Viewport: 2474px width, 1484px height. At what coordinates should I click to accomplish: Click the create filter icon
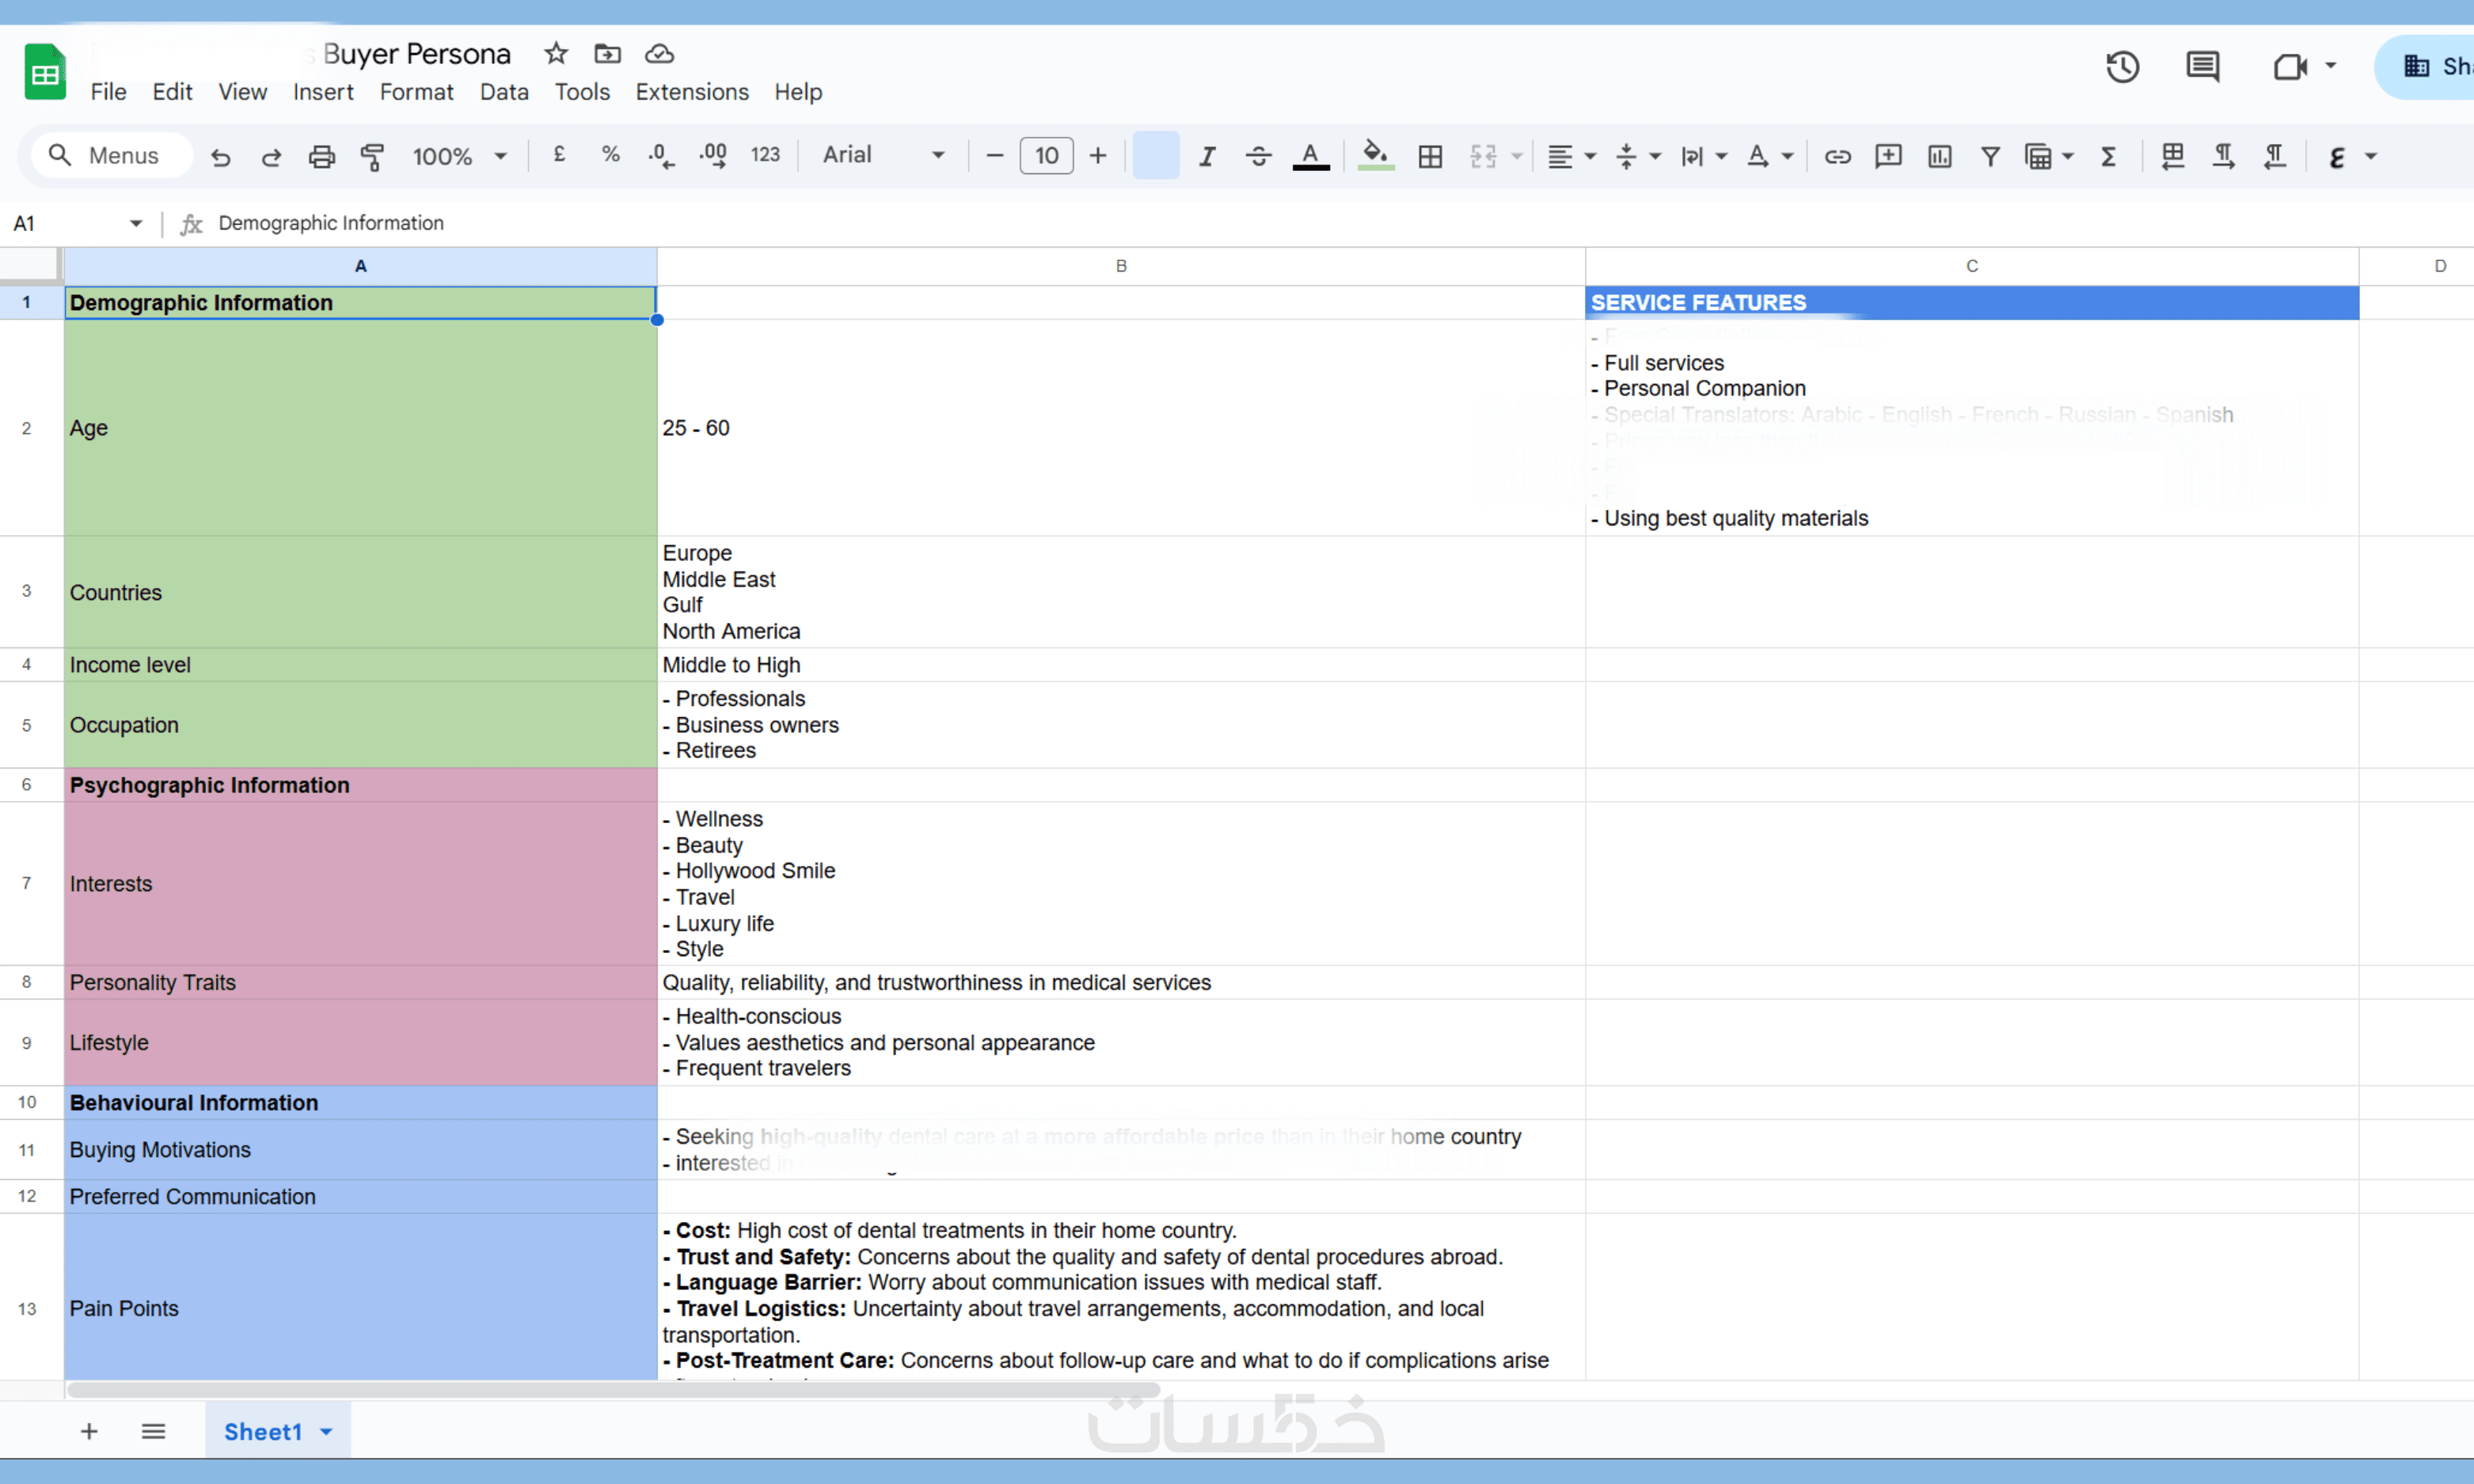point(1990,157)
